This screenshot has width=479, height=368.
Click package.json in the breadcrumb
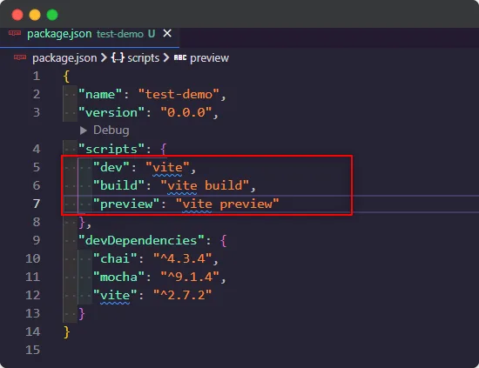pos(64,58)
